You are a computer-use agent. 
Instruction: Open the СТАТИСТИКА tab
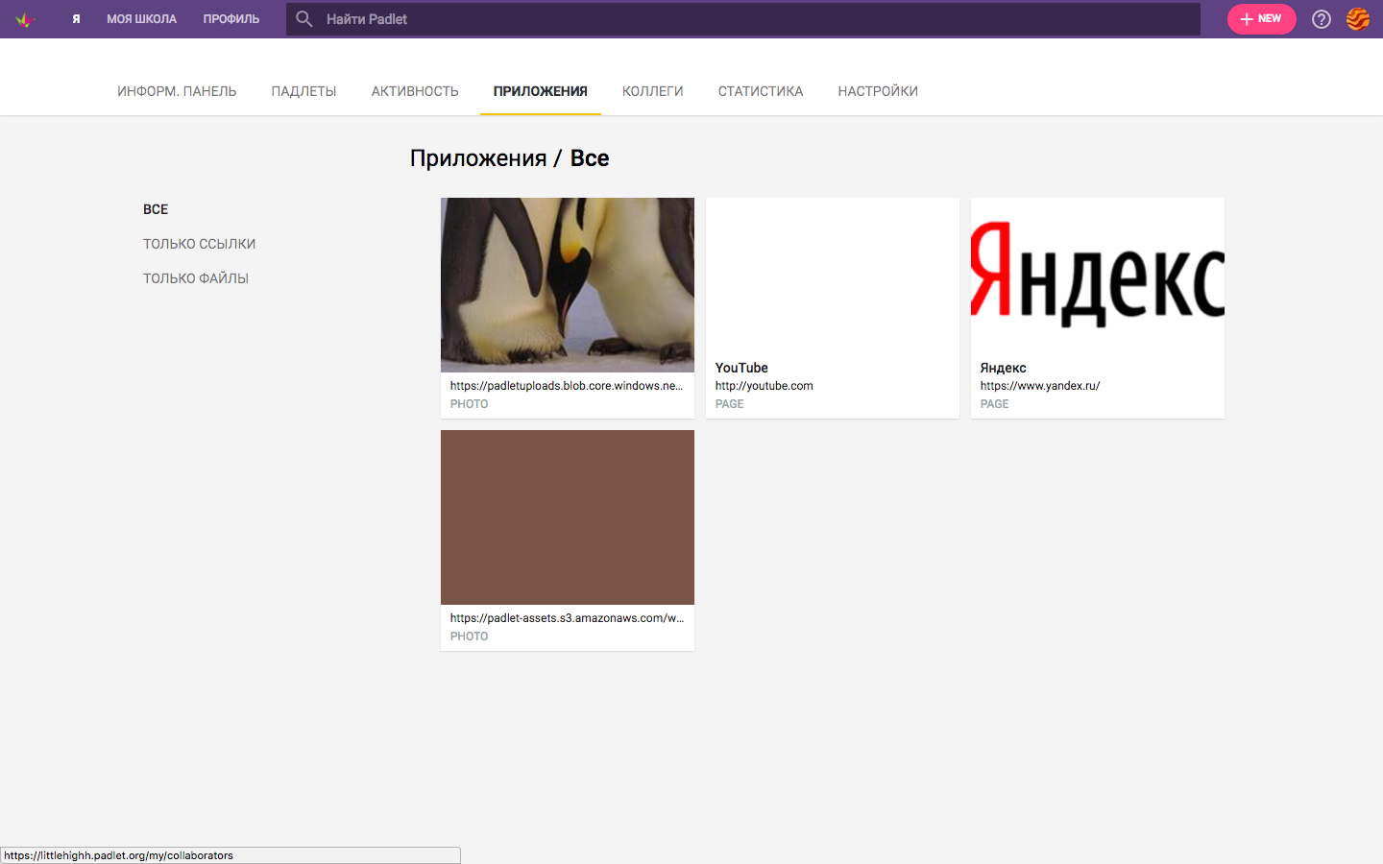point(761,90)
